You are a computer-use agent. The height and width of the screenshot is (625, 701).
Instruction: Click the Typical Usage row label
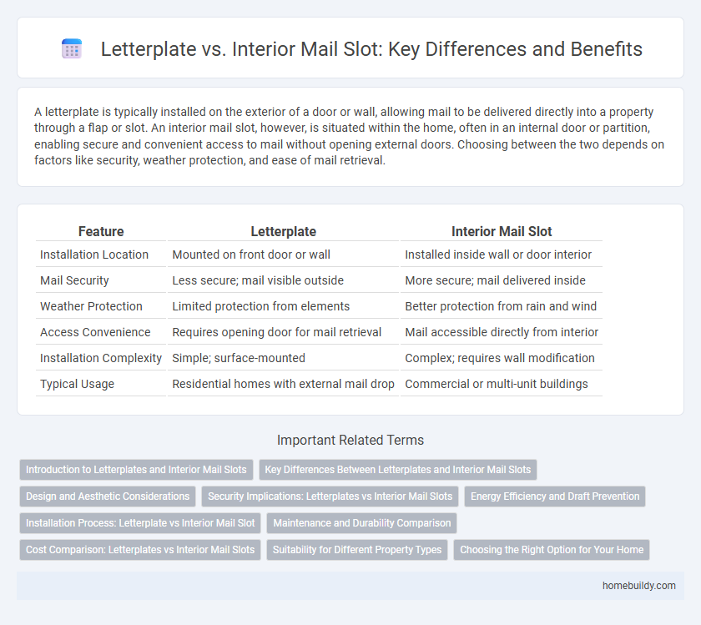(x=78, y=384)
